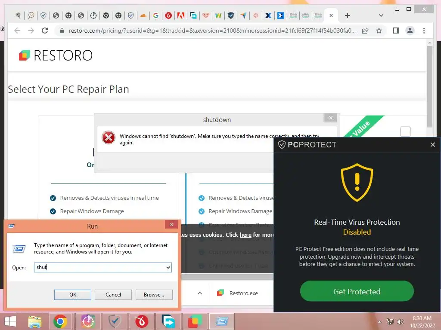Expand the Restoro.exe download options chevron
The image size is (441, 330).
click(200, 293)
